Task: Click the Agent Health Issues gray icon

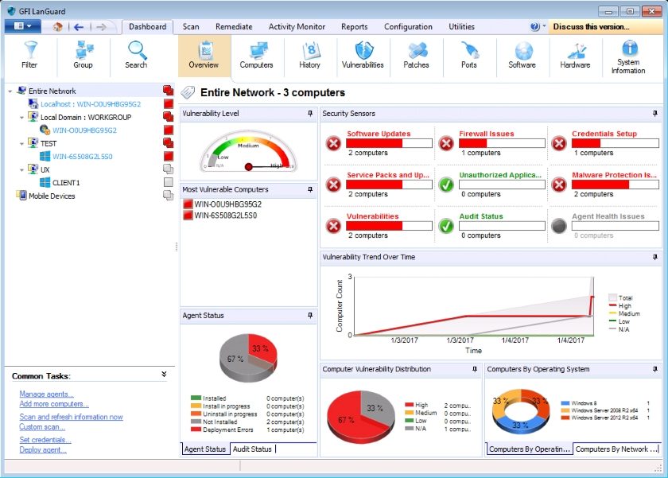Action: point(559,226)
